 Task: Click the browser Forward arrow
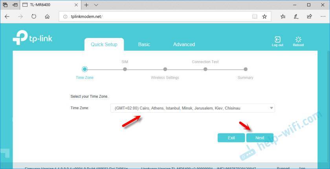point(20,16)
